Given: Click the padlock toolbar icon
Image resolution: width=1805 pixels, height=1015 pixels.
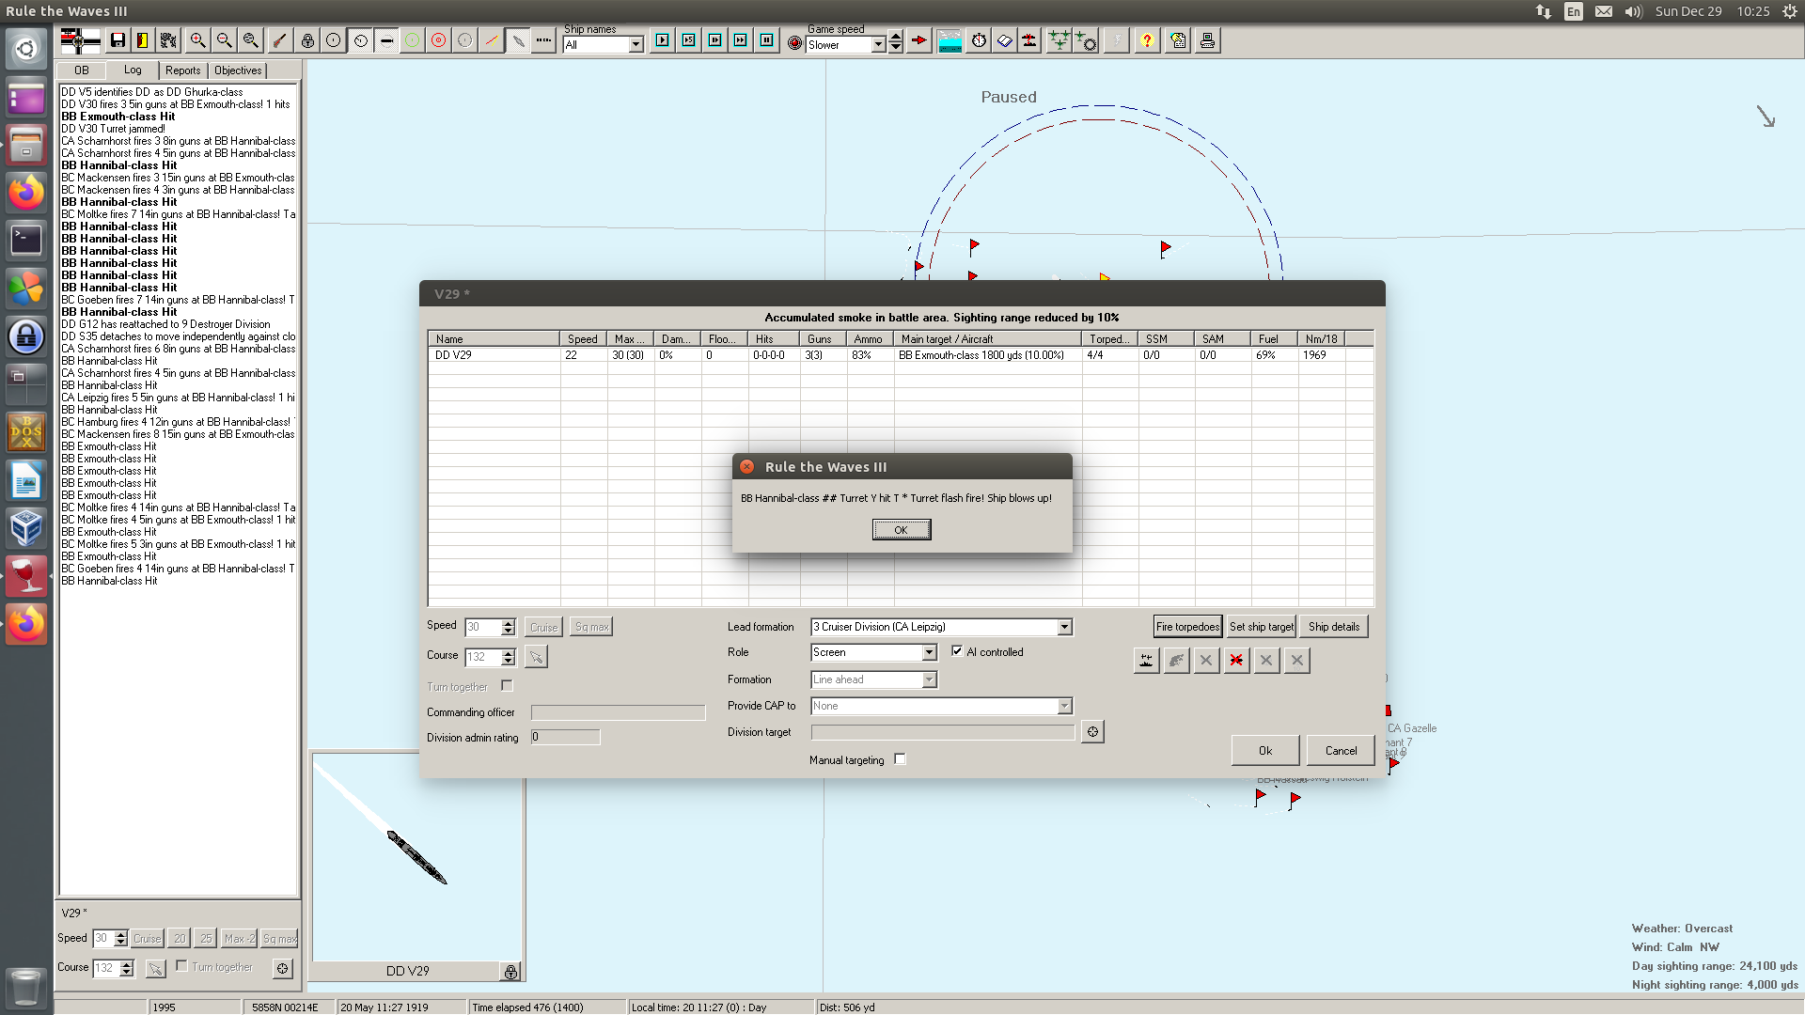Looking at the screenshot, I should 307,40.
